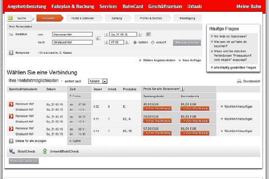
Task: Open Druckansicht print view
Action: tap(248, 81)
